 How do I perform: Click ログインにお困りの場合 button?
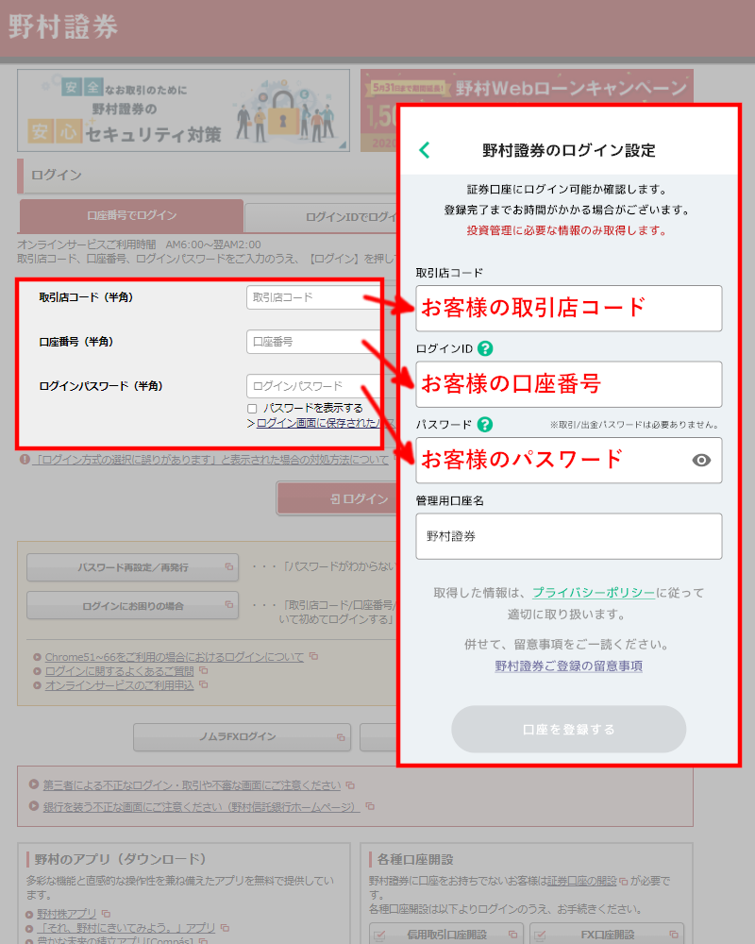(132, 605)
